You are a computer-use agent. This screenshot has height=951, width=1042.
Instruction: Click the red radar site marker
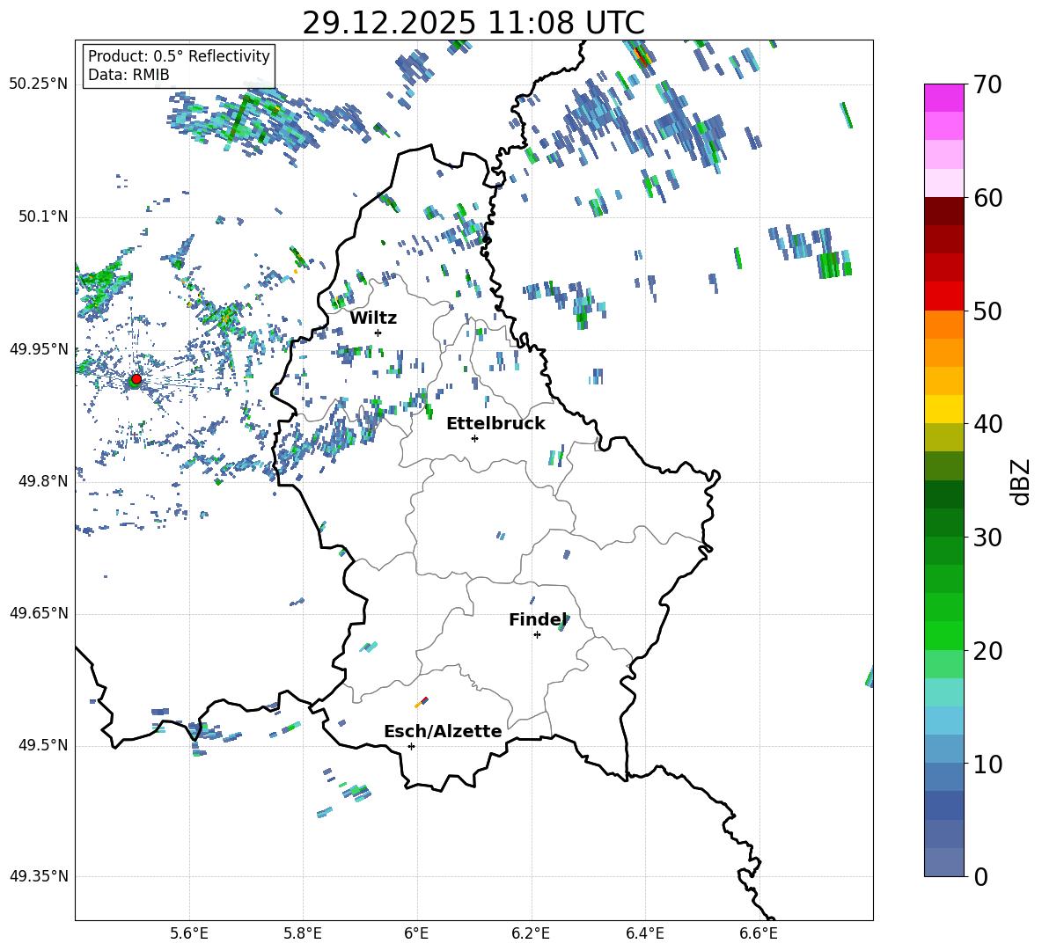136,378
